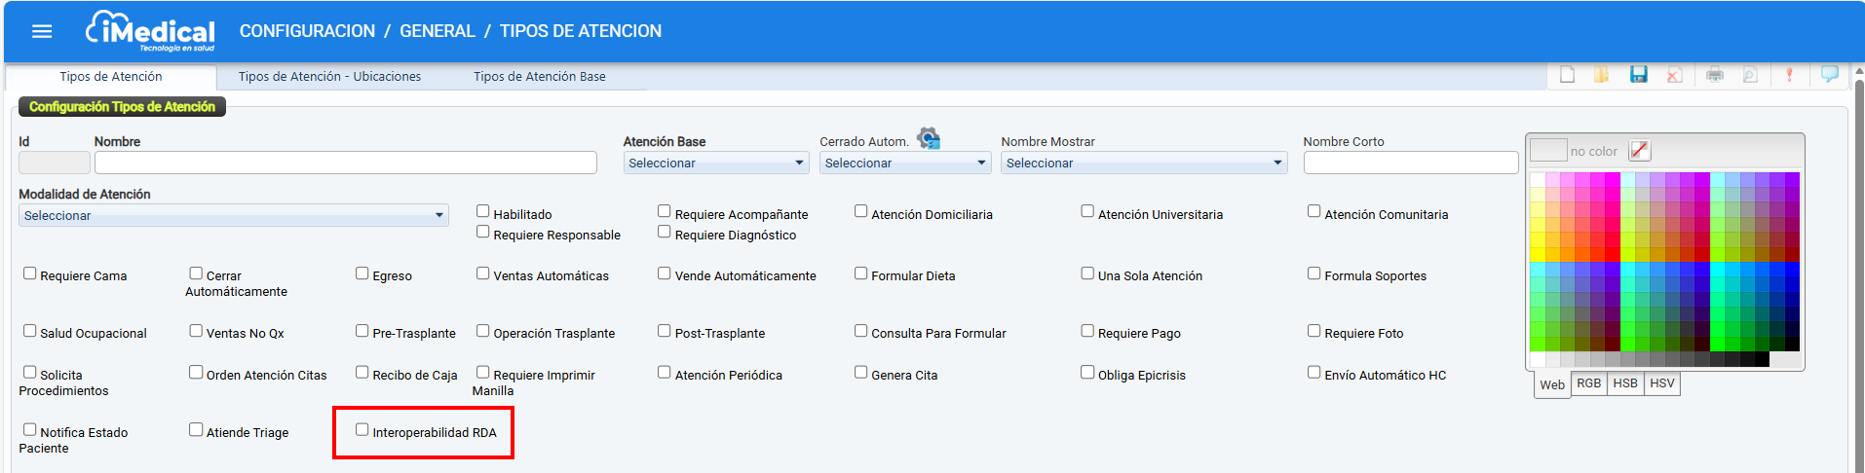Open the hamburger menu
Screen dimensions: 1865x473
tap(42, 31)
